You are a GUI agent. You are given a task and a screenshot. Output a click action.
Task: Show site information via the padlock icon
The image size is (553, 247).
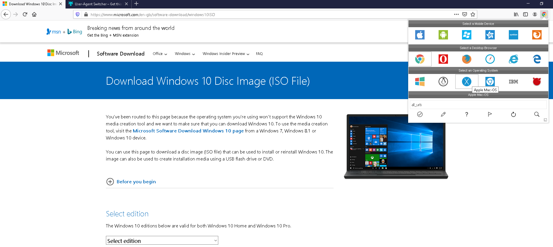[x=86, y=14]
